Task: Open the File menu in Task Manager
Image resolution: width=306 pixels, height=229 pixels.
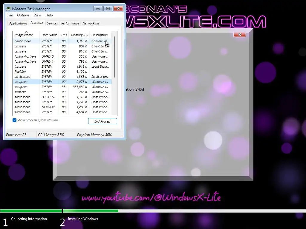Action: tap(10, 15)
